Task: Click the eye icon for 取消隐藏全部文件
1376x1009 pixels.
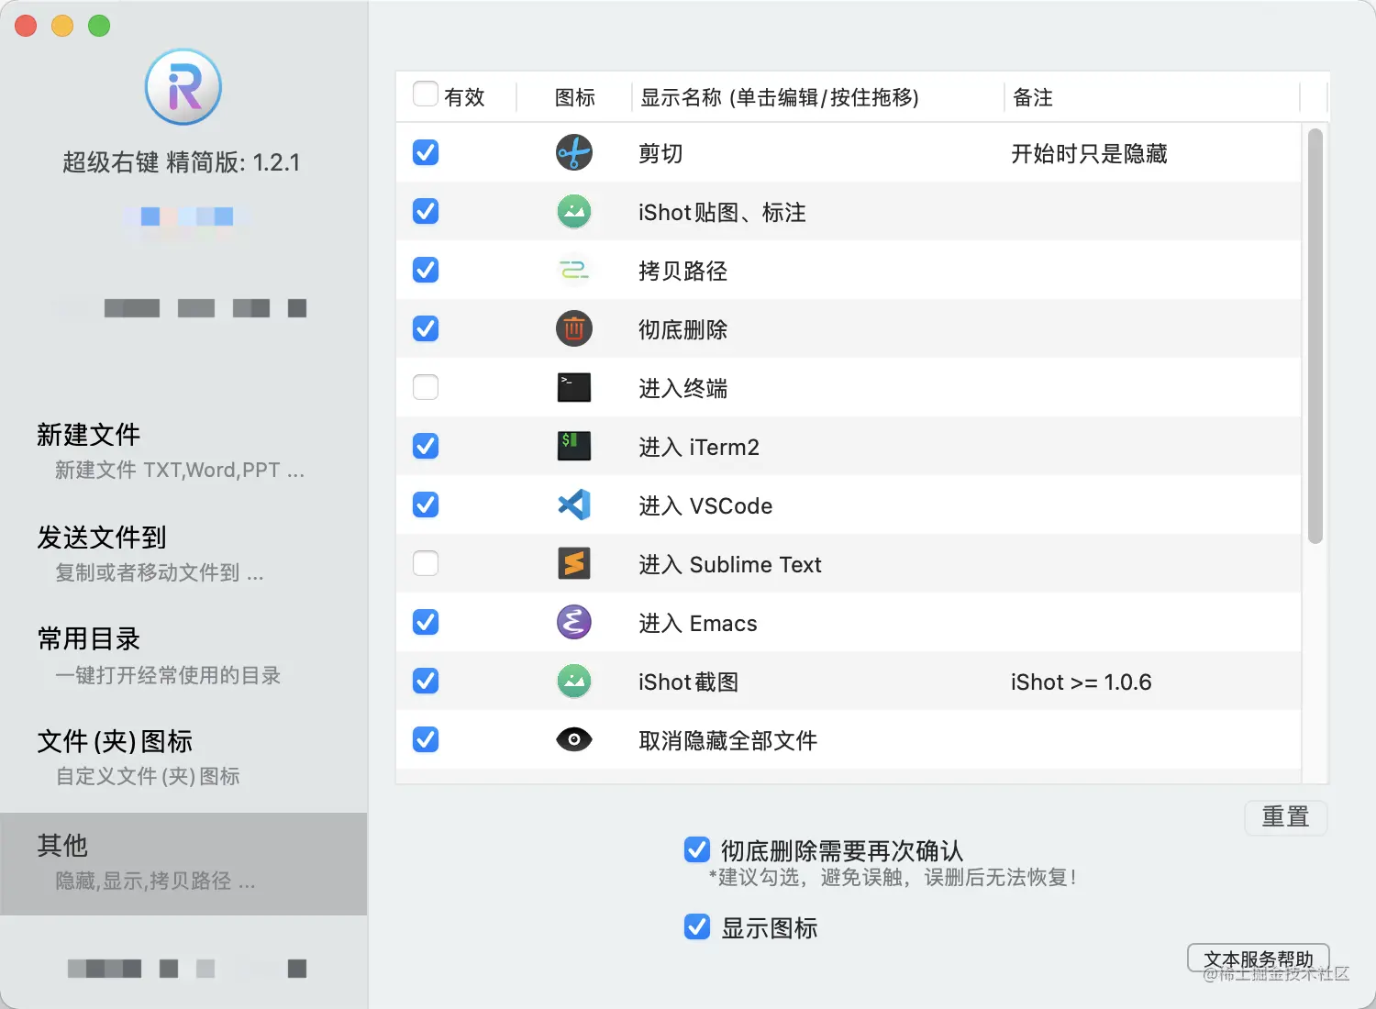Action: pyautogui.click(x=574, y=739)
